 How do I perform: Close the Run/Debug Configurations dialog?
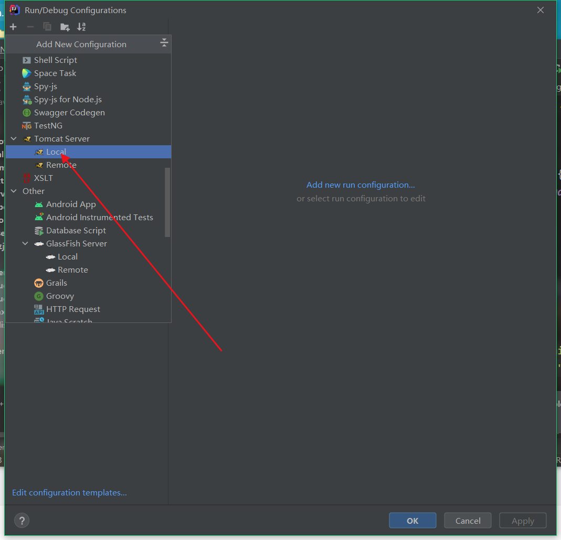(x=540, y=10)
